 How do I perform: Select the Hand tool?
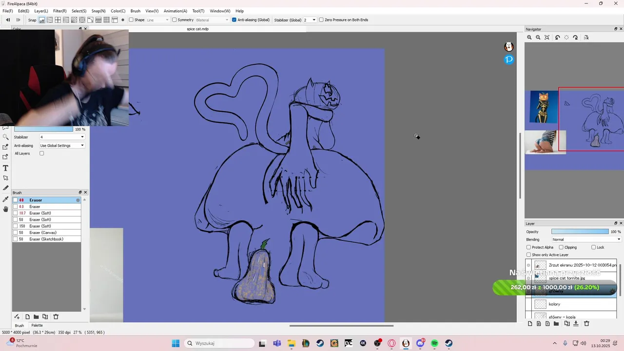pos(5,209)
